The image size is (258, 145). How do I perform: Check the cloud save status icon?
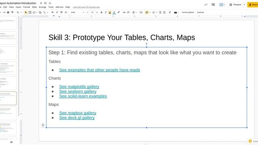50,3
